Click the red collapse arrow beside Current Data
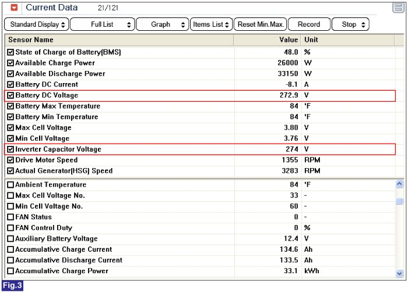This screenshot has width=408, height=293. tap(14, 8)
